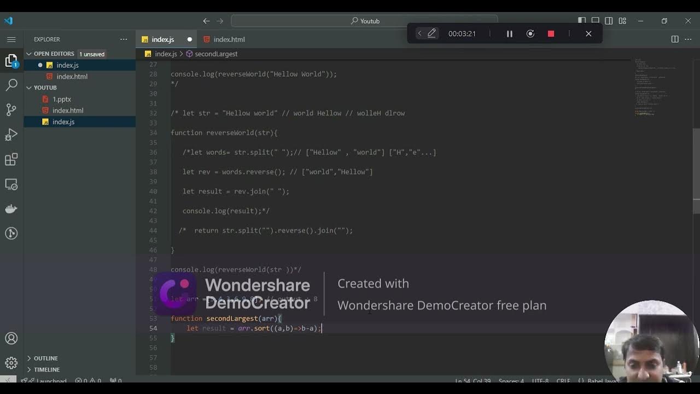
Task: Click index.js in the breadcrumb
Action: tap(165, 54)
